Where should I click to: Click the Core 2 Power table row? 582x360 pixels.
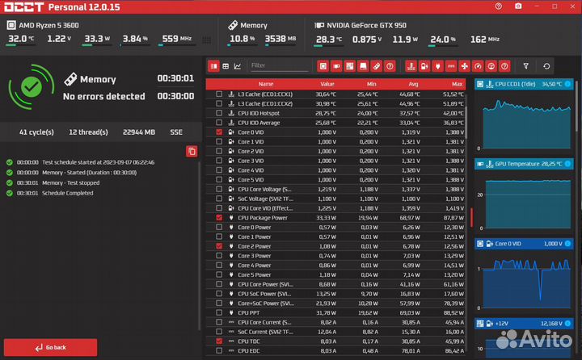coord(339,246)
